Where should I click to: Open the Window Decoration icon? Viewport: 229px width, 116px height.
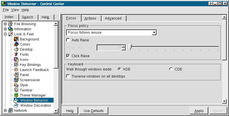pos(16,105)
